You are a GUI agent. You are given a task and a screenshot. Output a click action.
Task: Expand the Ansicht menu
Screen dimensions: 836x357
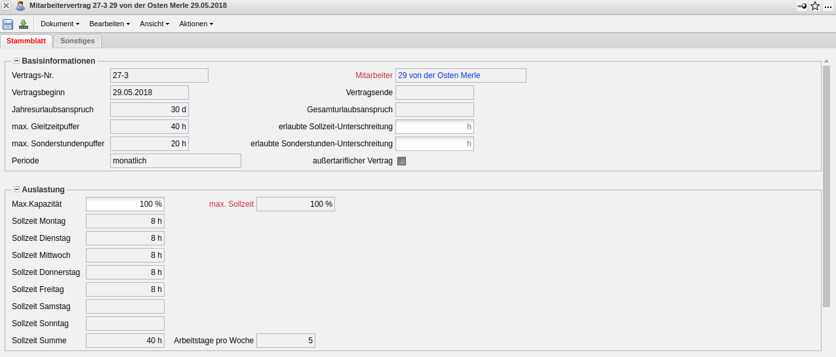(x=154, y=24)
